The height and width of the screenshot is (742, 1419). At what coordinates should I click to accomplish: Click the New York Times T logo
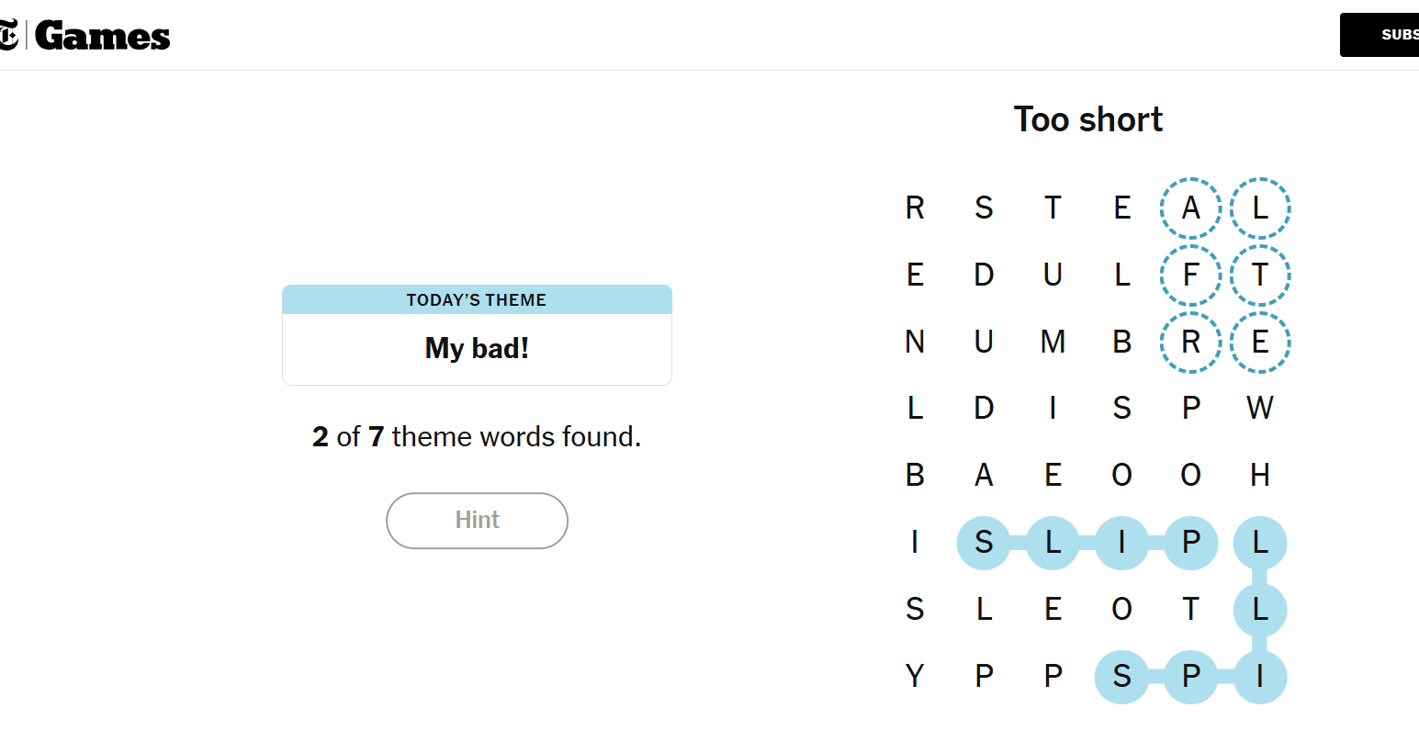point(8,37)
